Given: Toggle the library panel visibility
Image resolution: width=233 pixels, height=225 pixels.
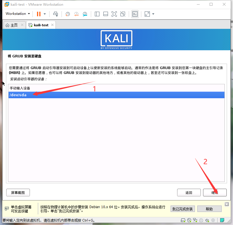Looking at the screenshot, I should [x=97, y=14].
